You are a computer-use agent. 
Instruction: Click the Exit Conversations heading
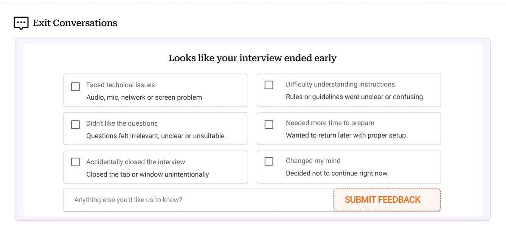tap(75, 23)
